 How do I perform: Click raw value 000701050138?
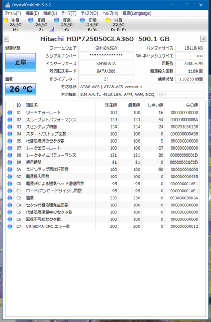click(184, 127)
